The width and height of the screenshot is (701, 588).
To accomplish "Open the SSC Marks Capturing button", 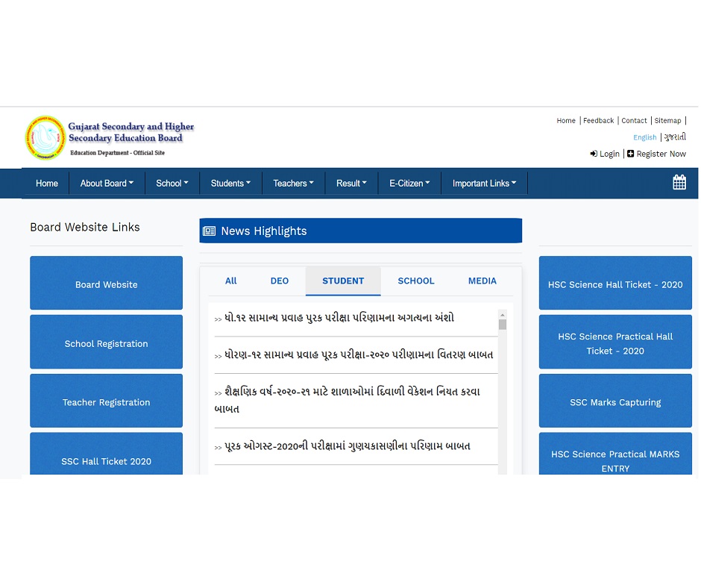I will (615, 401).
